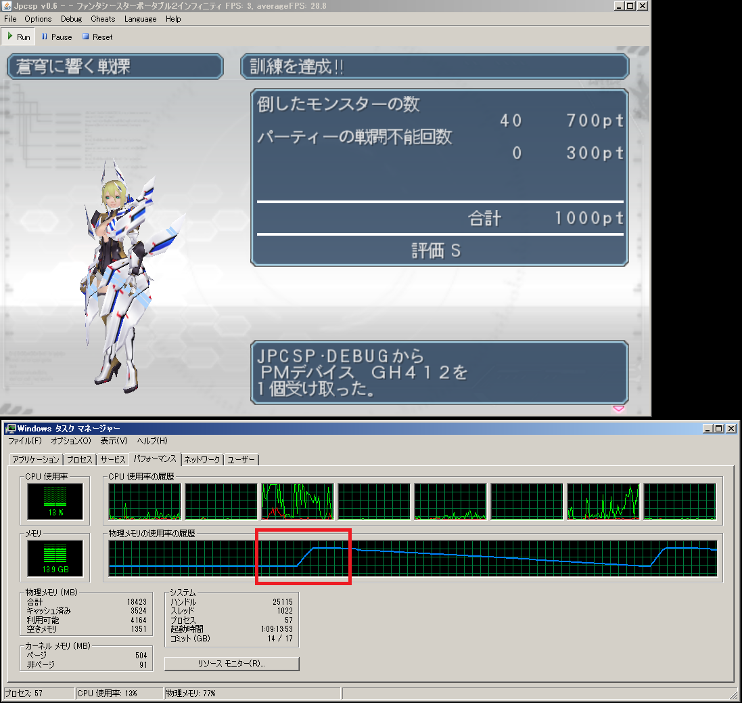Open Task Manager ファイル(F) menu
Viewport: 742px width, 703px height.
click(24, 441)
